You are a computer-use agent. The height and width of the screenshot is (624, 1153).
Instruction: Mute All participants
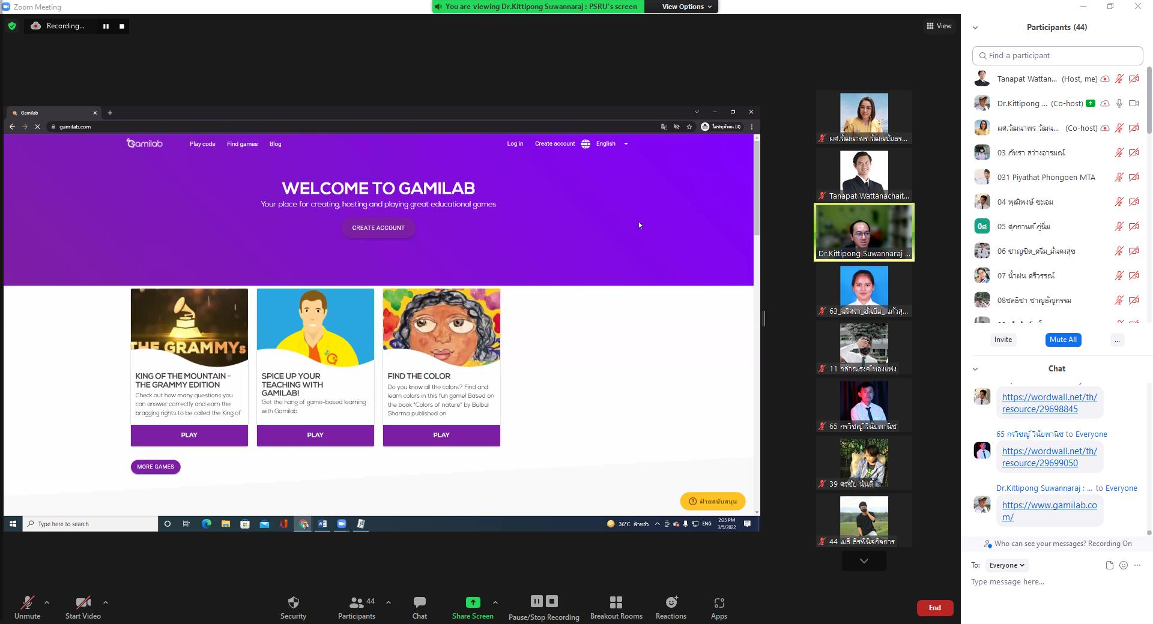coord(1063,340)
